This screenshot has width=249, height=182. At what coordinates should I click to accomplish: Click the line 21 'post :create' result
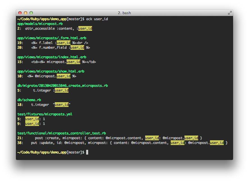(109, 138)
